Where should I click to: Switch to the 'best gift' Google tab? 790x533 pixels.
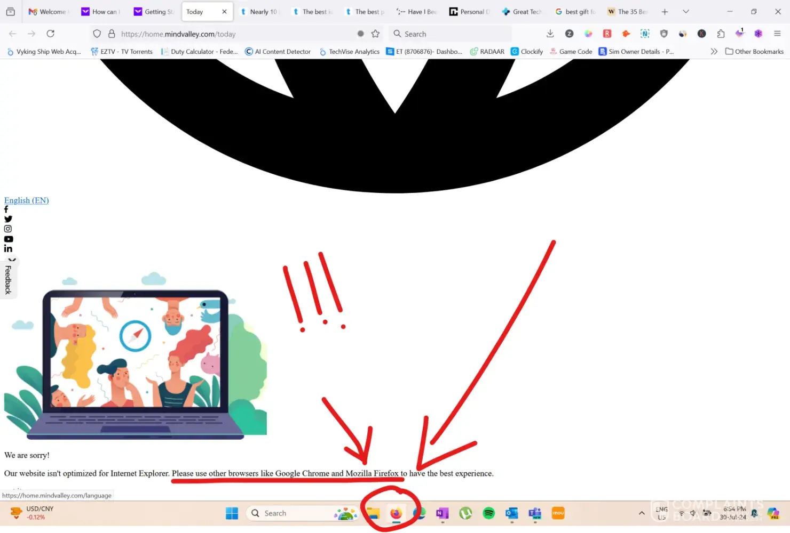[x=575, y=12]
